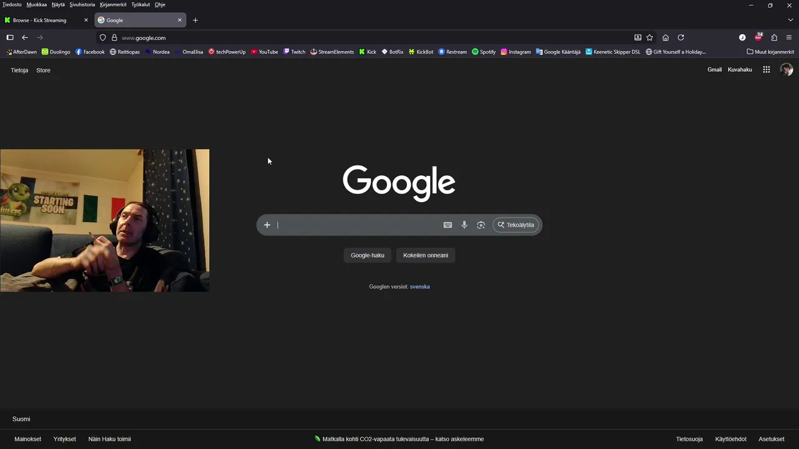Bookmark this page with star icon
Viewport: 799px width, 449px height.
click(x=650, y=37)
